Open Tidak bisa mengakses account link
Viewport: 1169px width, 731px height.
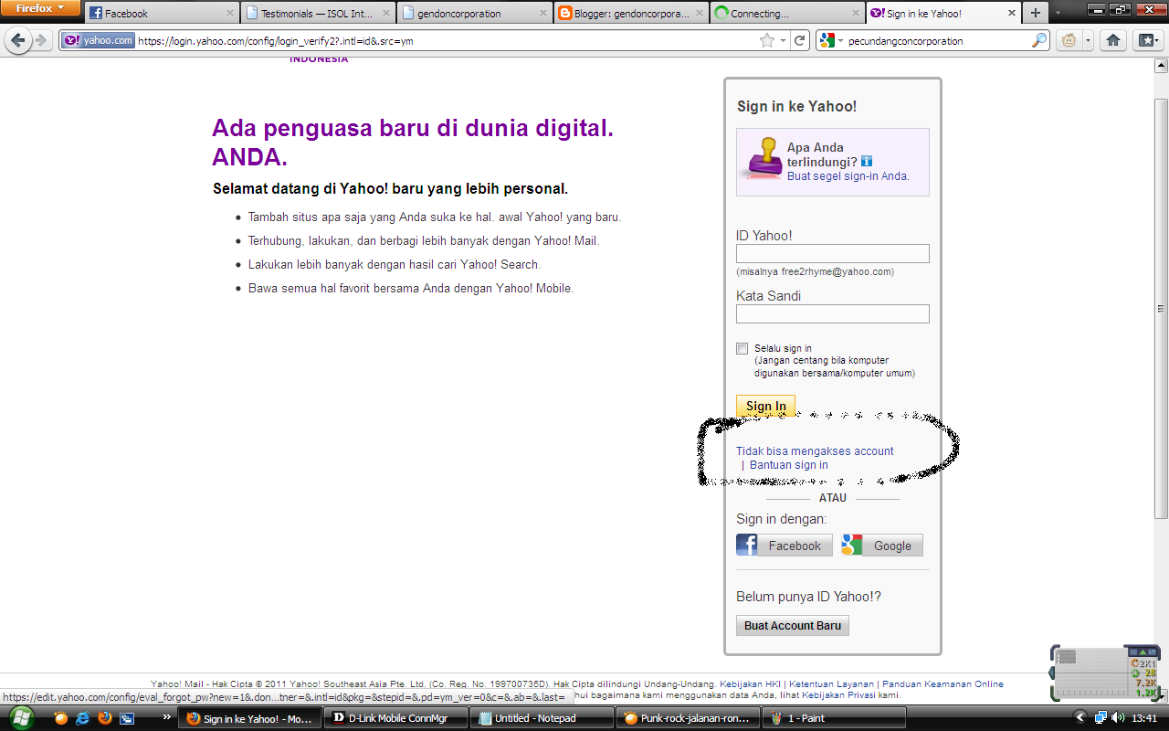point(815,450)
